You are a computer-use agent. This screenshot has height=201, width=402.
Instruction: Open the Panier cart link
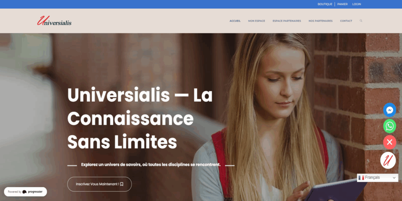pos(342,4)
